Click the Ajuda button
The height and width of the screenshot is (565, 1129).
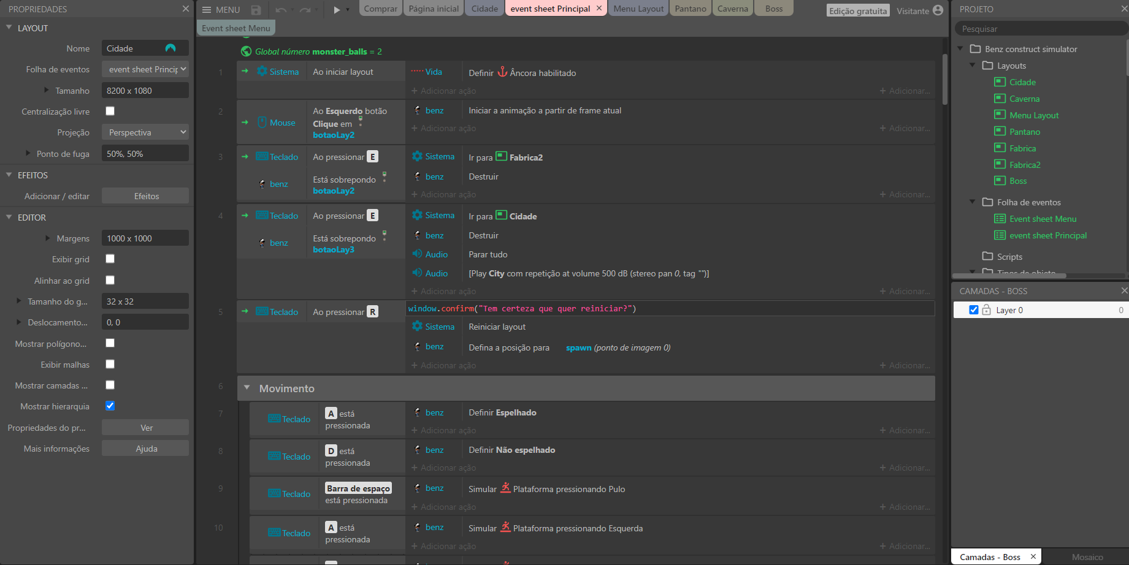click(x=146, y=449)
